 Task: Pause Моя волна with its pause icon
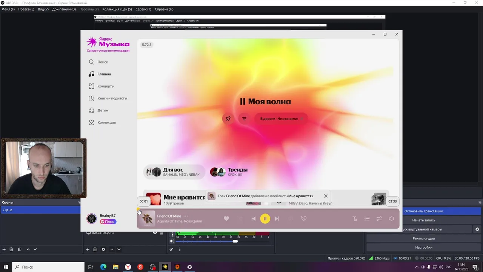[x=243, y=102]
